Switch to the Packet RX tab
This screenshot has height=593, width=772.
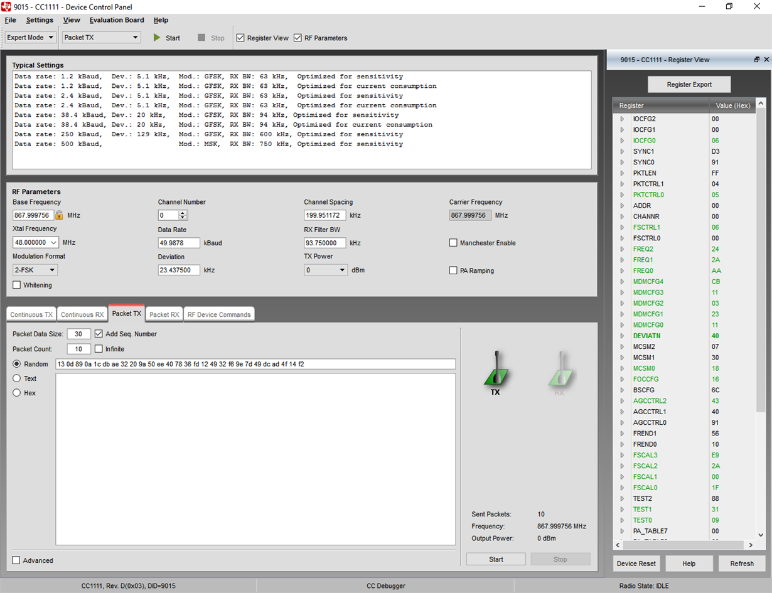164,314
